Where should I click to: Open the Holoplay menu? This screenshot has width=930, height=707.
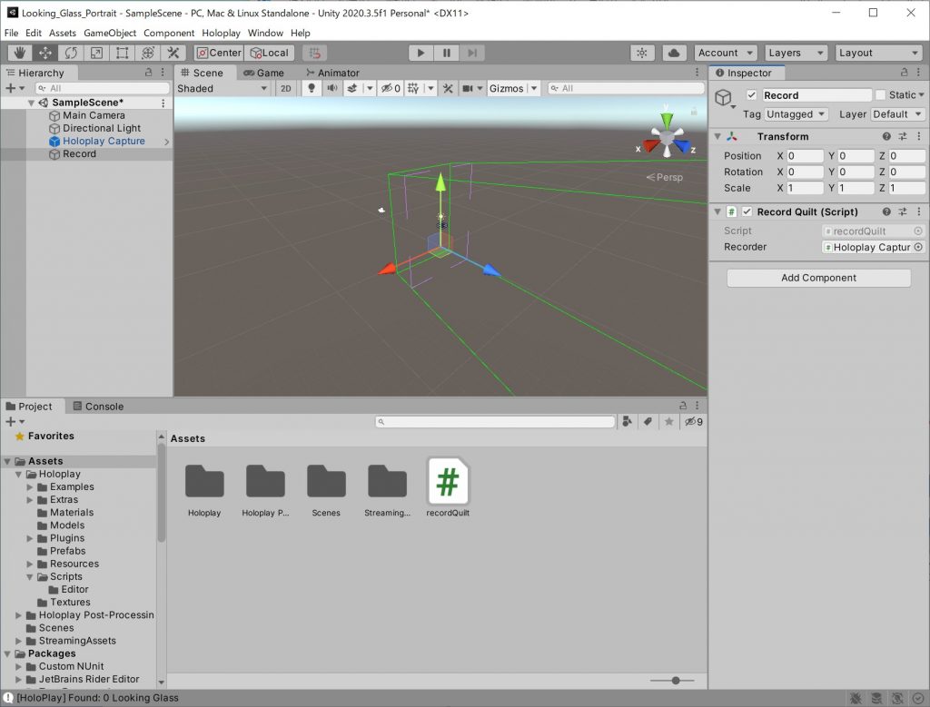click(221, 34)
